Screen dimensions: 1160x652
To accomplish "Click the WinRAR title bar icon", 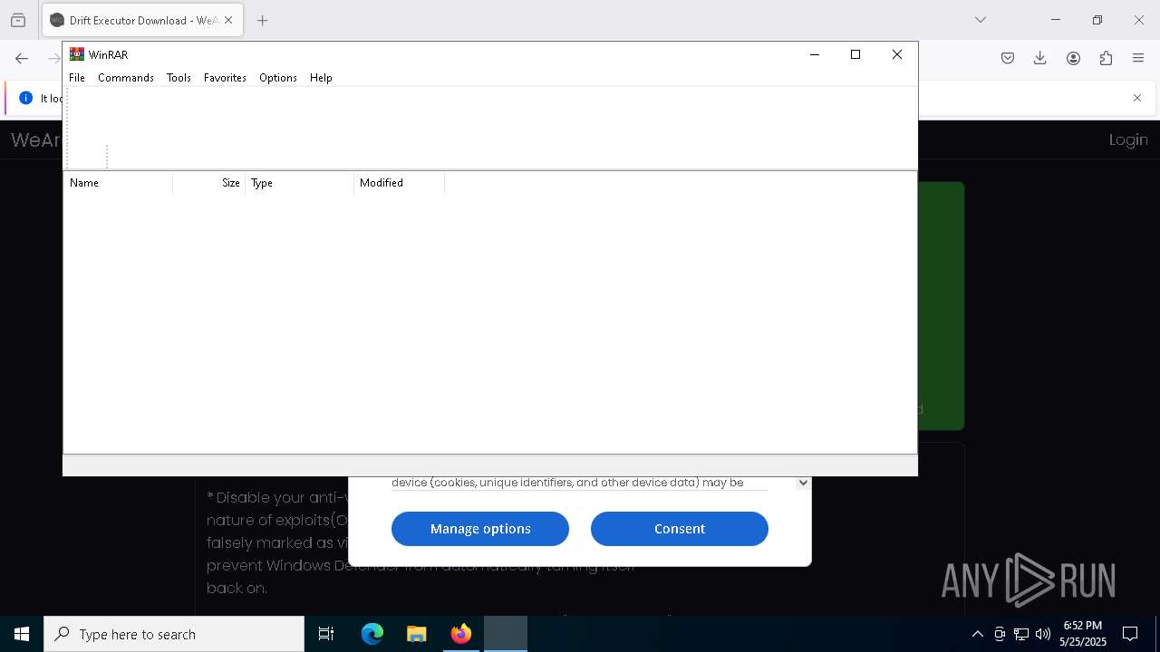I will pyautogui.click(x=77, y=54).
